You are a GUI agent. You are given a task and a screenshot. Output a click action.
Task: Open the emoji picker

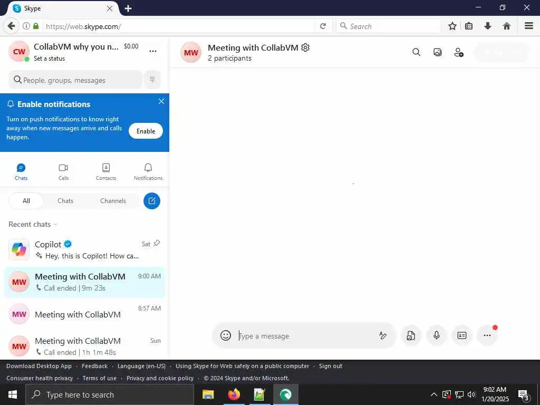coord(226,335)
